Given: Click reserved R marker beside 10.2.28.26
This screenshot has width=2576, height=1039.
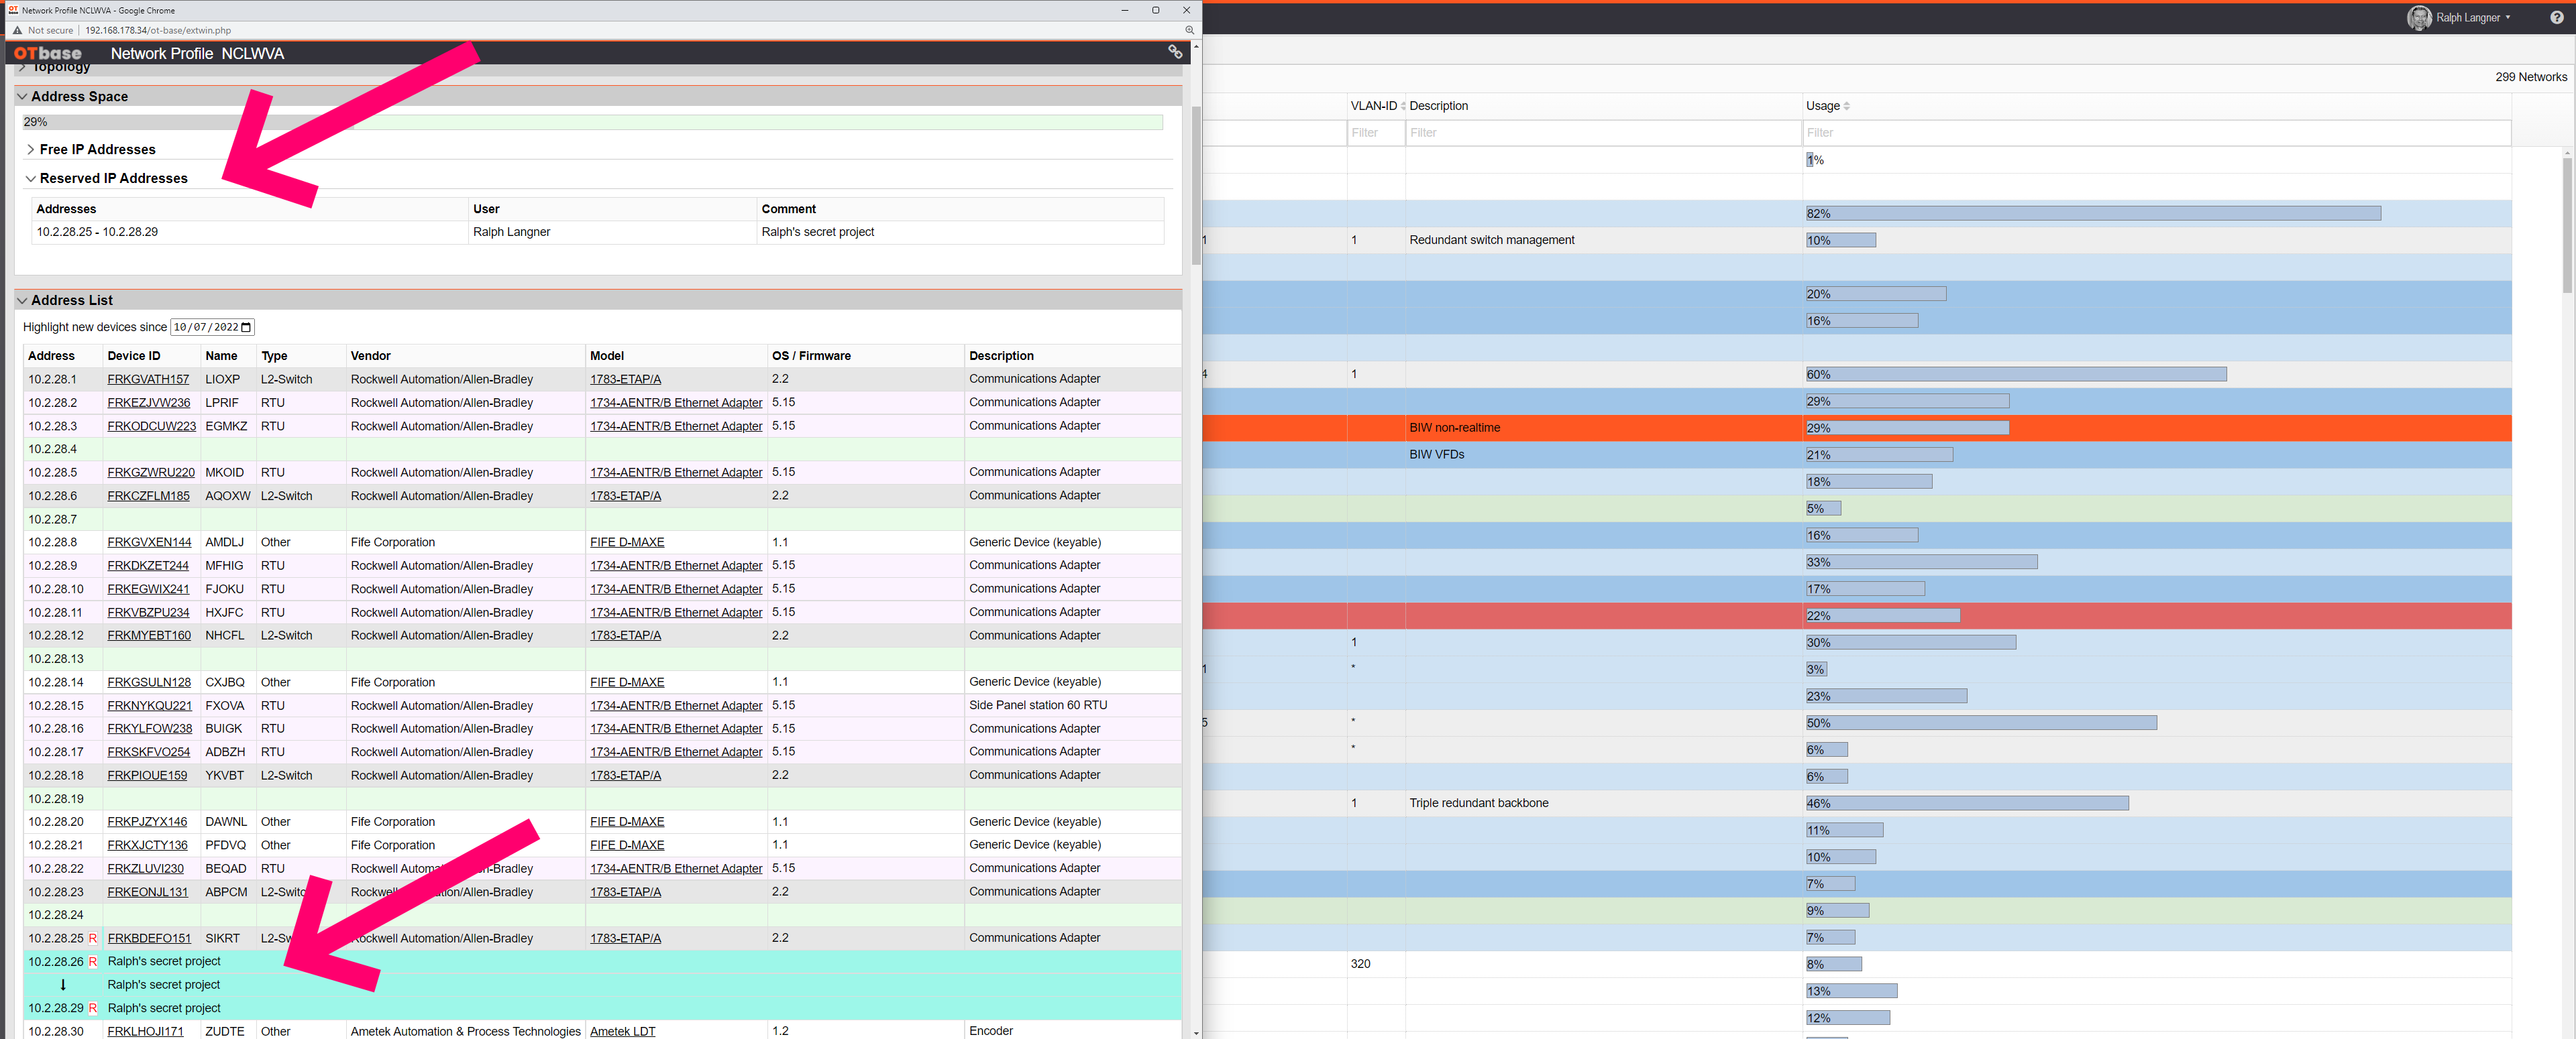Looking at the screenshot, I should pos(93,962).
